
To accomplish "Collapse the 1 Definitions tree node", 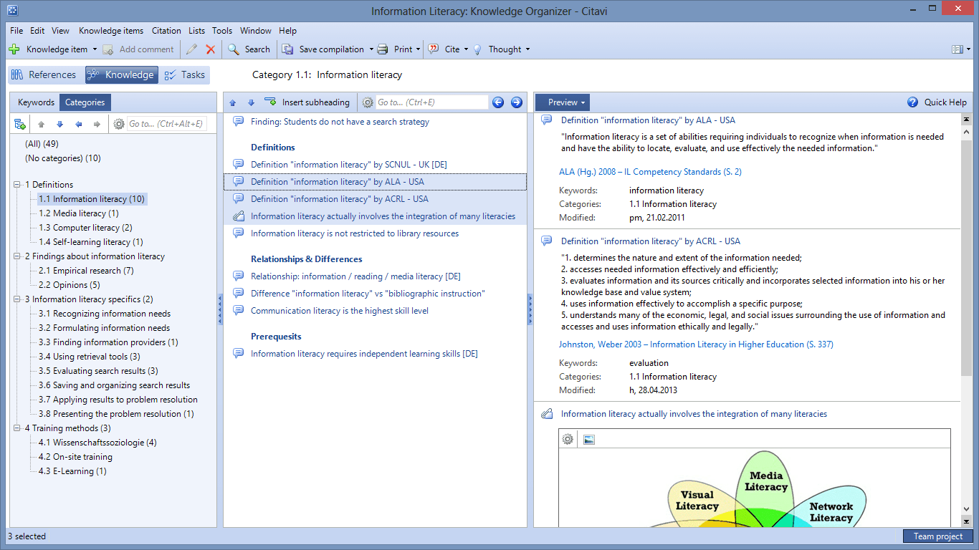I will pos(17,185).
